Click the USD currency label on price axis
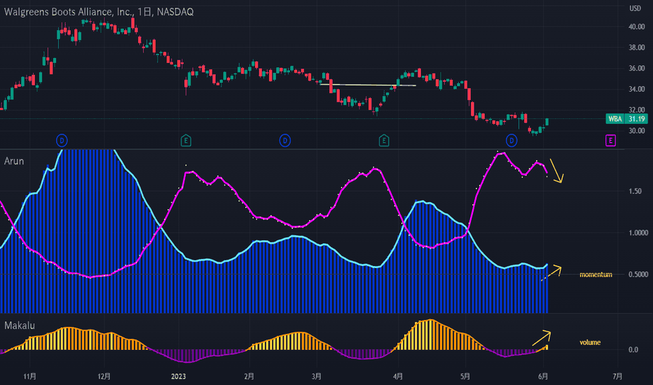 (x=635, y=8)
